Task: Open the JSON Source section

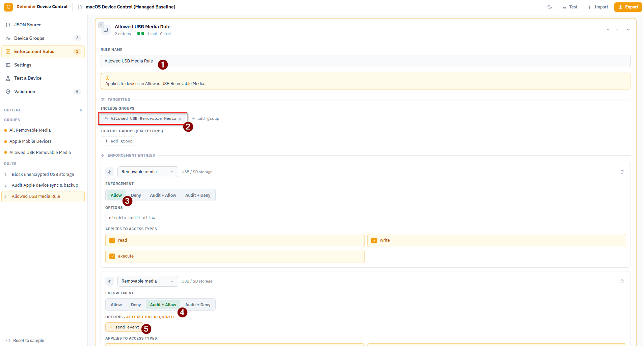Action: tap(43, 25)
